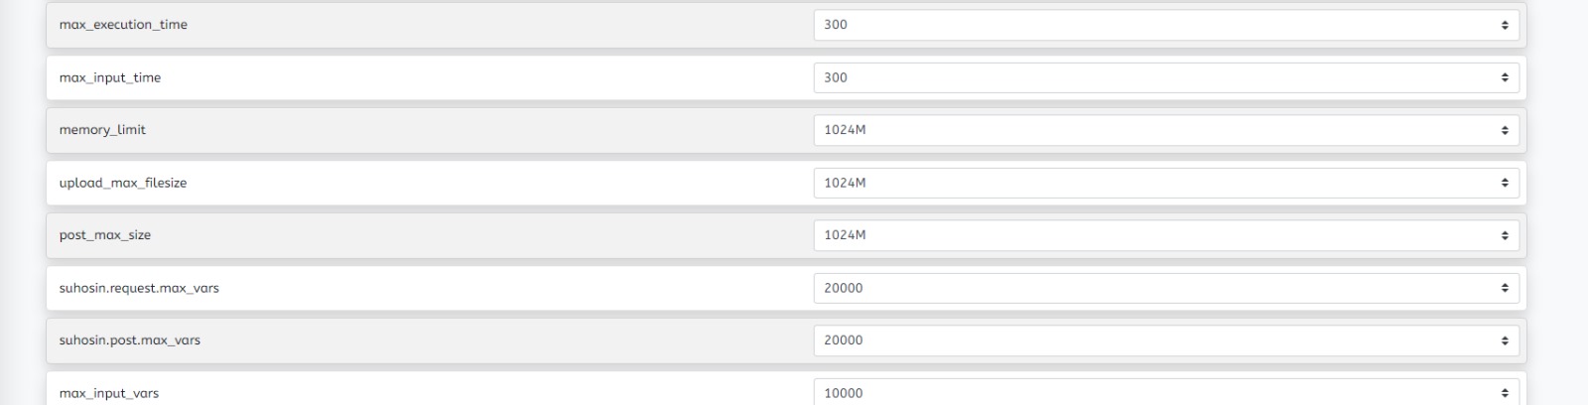Open the upload_max_filesize dropdown
Screen dimensions: 1588x405
coord(1165,183)
